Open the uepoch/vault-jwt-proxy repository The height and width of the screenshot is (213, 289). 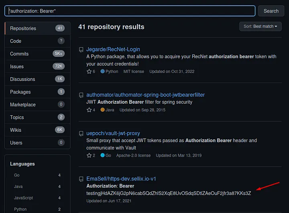point(113,133)
